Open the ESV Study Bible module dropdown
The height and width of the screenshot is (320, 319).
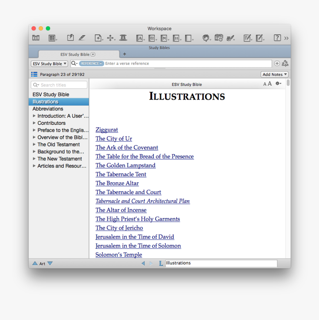[x=49, y=64]
